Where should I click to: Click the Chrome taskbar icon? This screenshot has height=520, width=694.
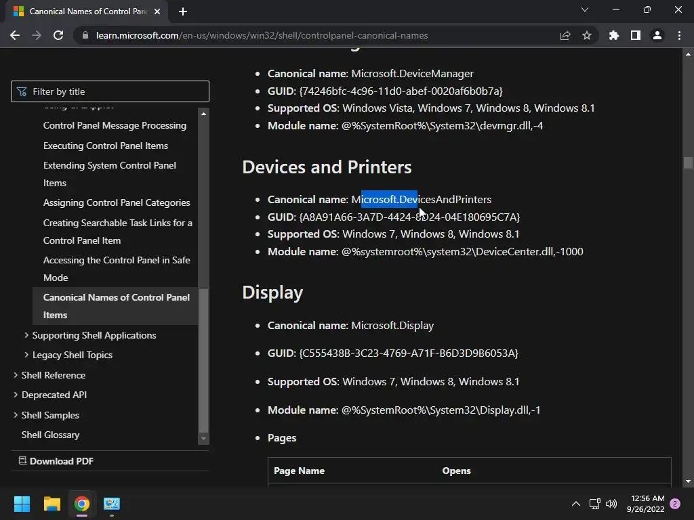[x=82, y=504]
